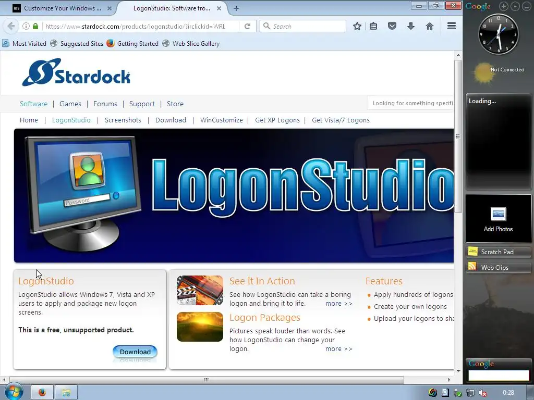Image resolution: width=534 pixels, height=400 pixels.
Task: Open the Get XP Logons link
Action: 277,120
